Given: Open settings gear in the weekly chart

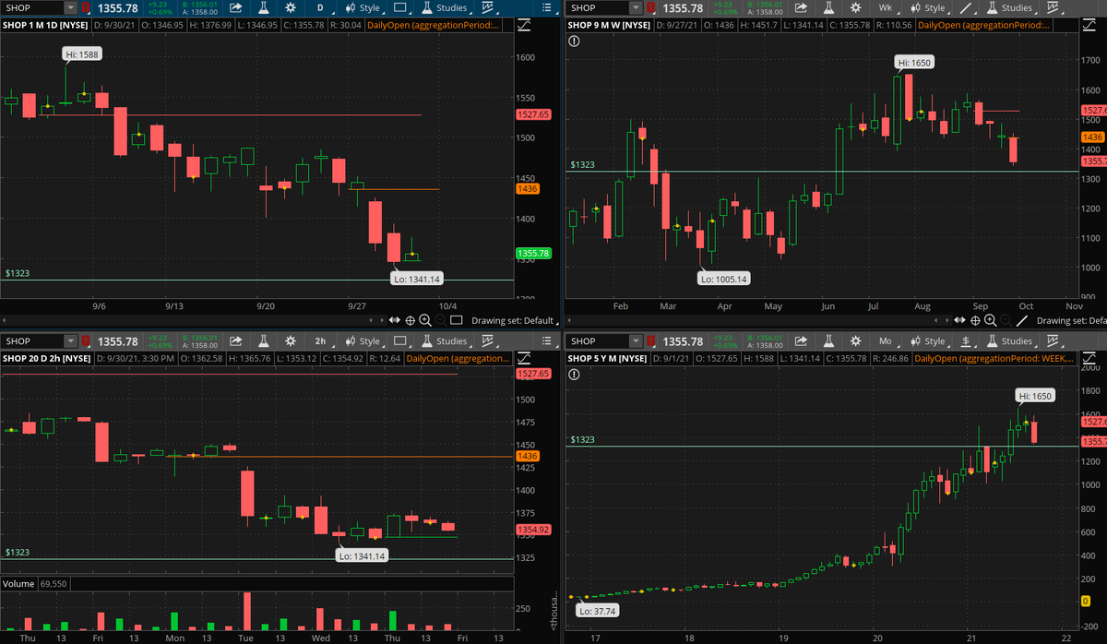Looking at the screenshot, I should pyautogui.click(x=854, y=7).
